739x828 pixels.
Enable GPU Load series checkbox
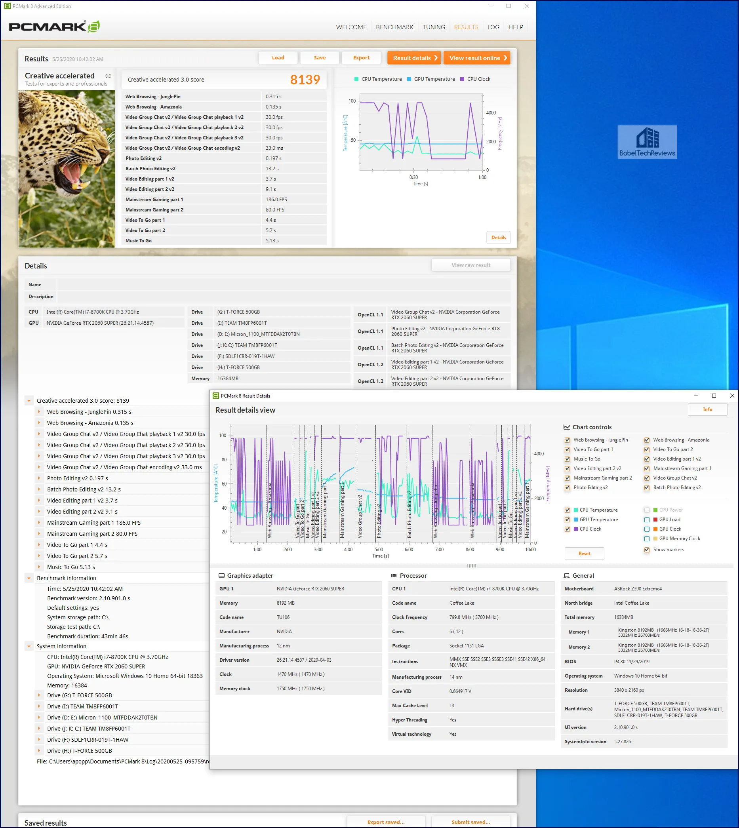[x=647, y=520]
